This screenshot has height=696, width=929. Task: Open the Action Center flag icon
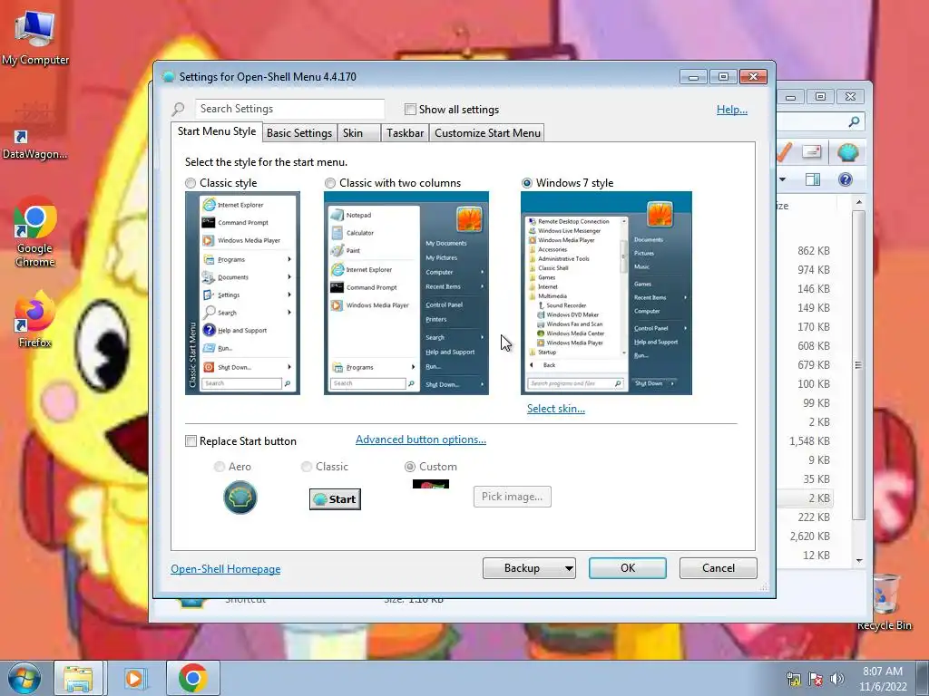point(816,679)
